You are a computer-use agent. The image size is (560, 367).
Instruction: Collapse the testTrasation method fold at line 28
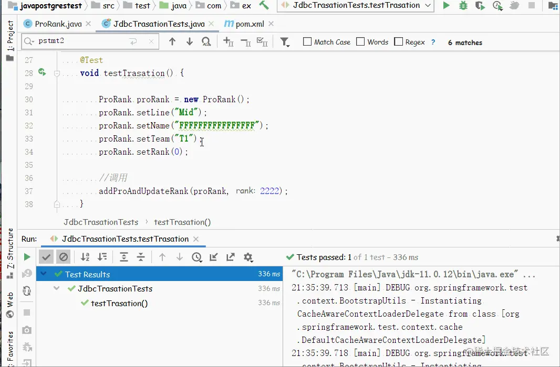point(57,73)
